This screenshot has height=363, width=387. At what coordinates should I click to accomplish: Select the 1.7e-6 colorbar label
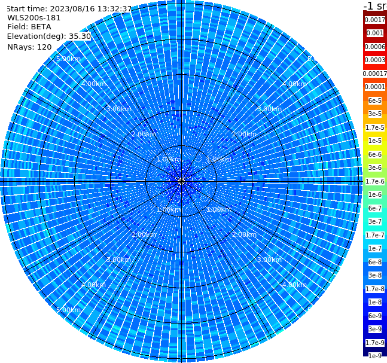click(x=375, y=181)
